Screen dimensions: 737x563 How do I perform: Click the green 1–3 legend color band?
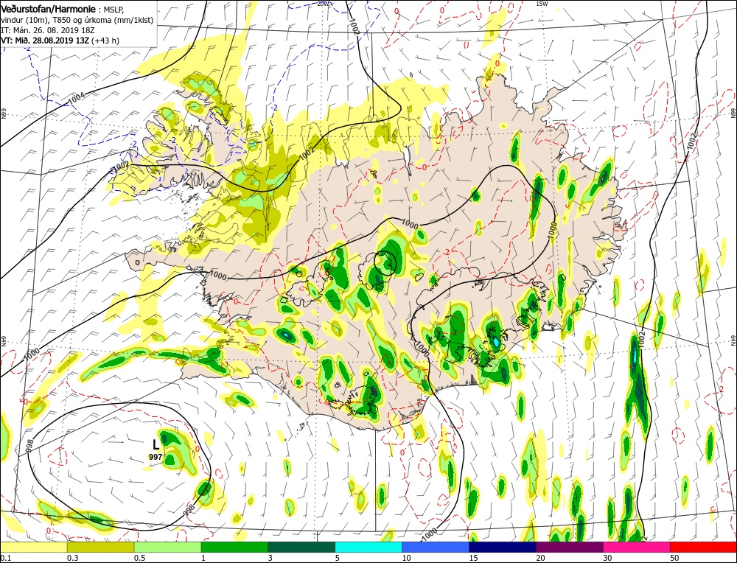click(x=234, y=547)
